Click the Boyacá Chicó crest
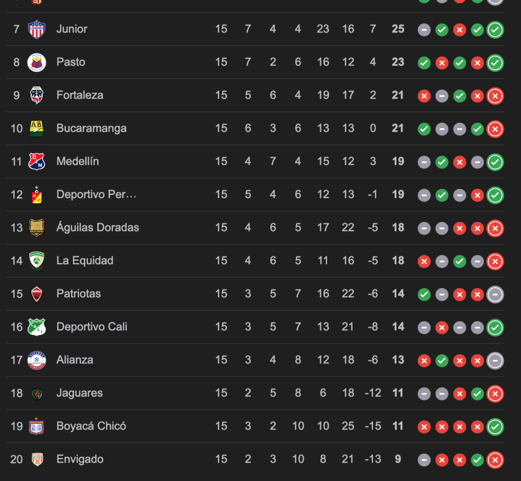 click(37, 426)
